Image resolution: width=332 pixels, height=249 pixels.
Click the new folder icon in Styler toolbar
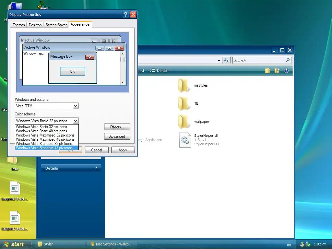267,71
